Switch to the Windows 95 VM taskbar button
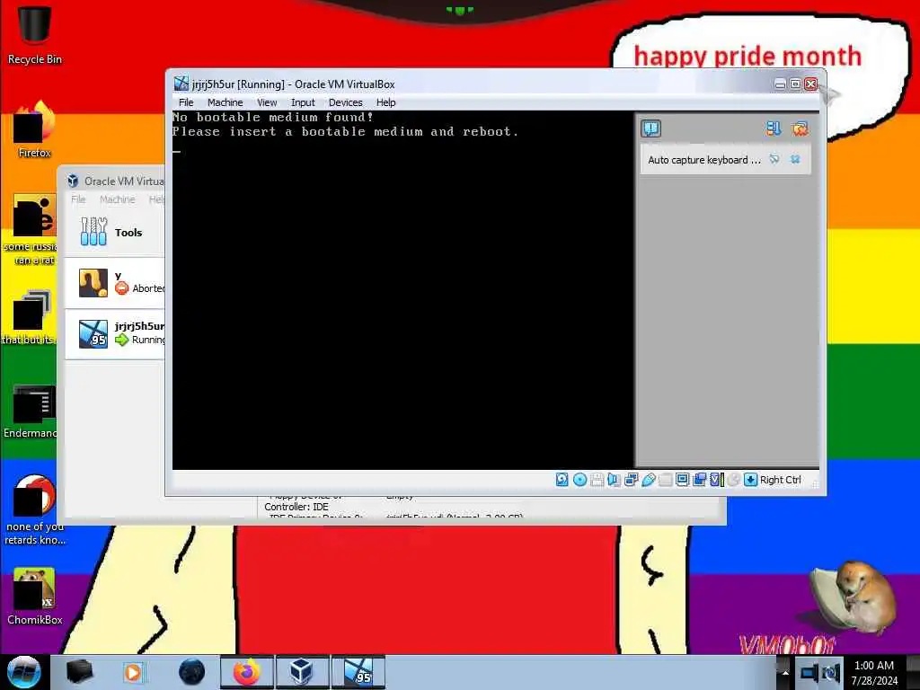The height and width of the screenshot is (690, 920). 358,672
